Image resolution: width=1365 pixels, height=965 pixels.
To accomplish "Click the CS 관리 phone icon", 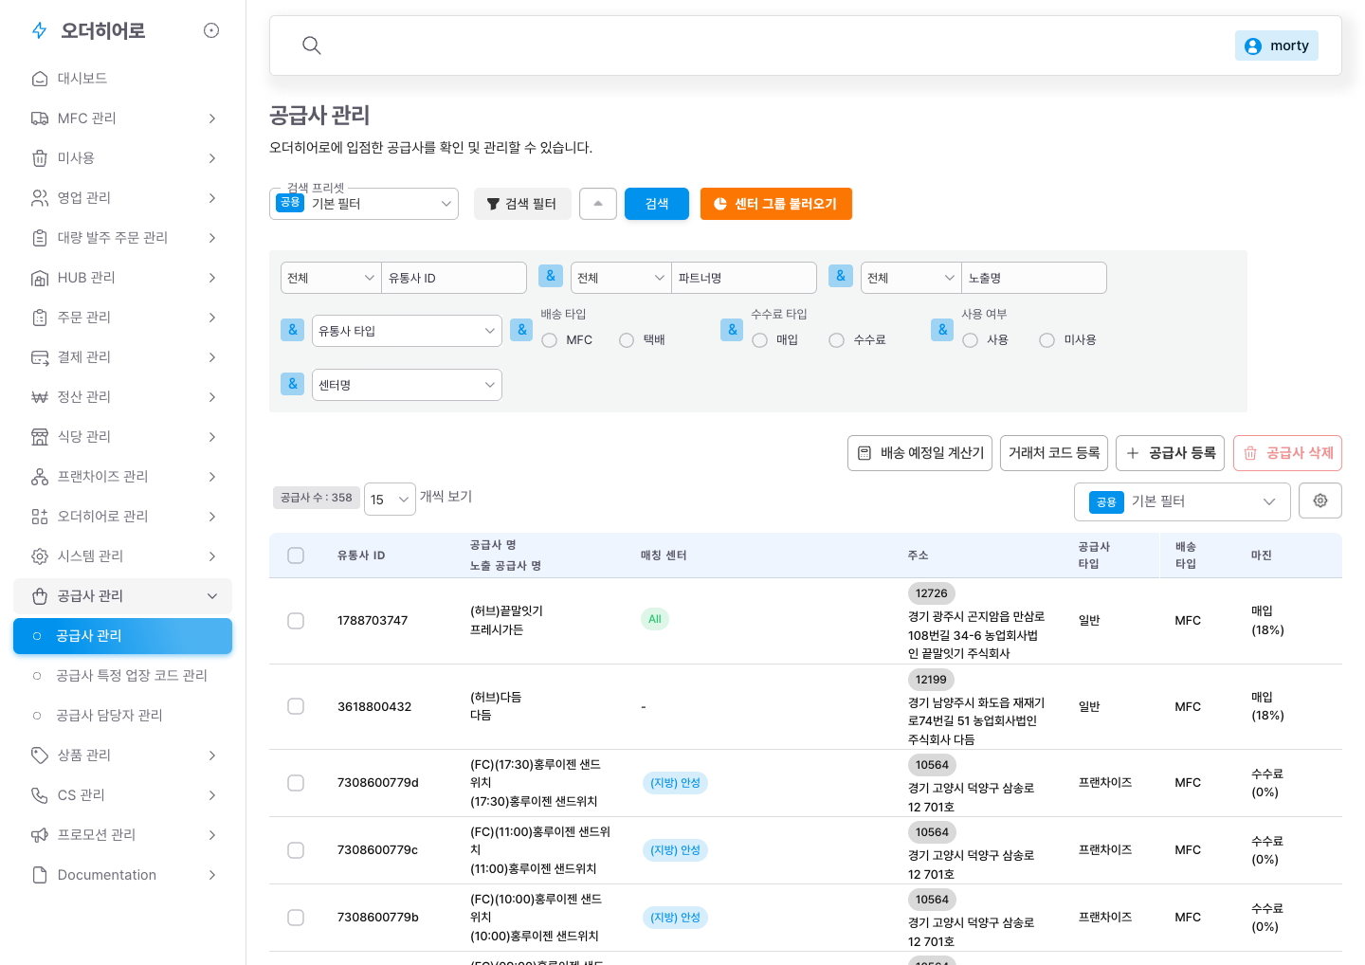I will (x=40, y=795).
